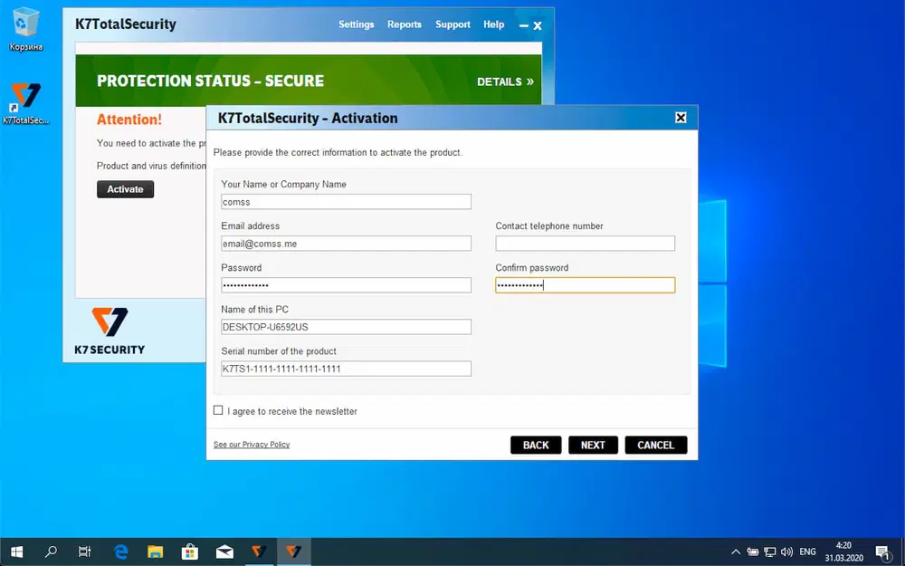
Task: Click the K7 Security logo
Action: click(x=110, y=331)
